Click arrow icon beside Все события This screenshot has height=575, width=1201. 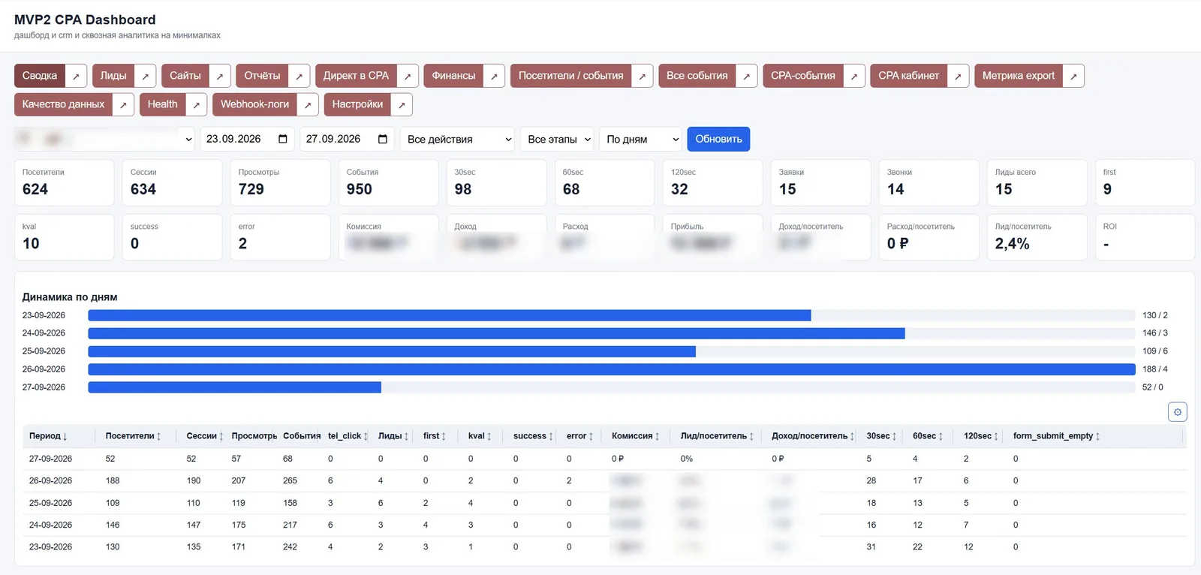tap(746, 76)
